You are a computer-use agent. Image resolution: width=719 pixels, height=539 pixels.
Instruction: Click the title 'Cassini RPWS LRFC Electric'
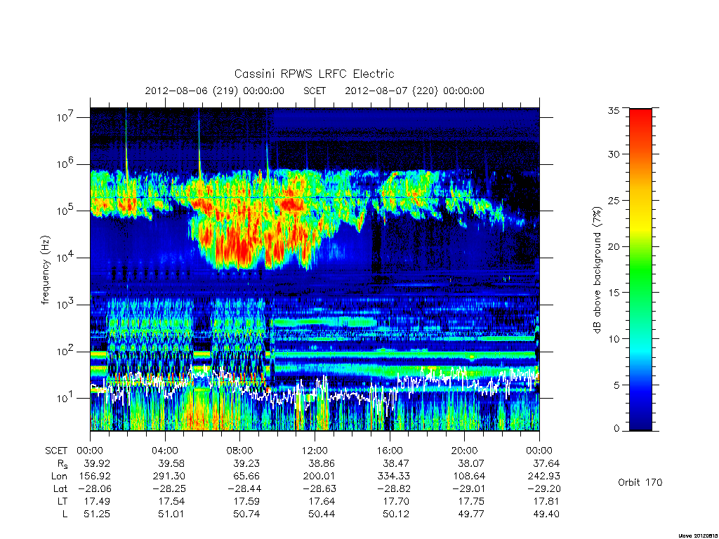pos(314,74)
